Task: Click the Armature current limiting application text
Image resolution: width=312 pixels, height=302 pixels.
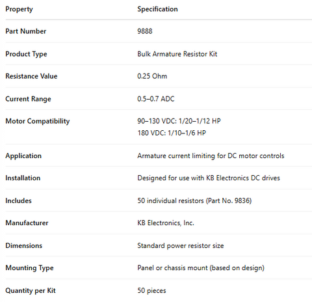Action: (211, 156)
